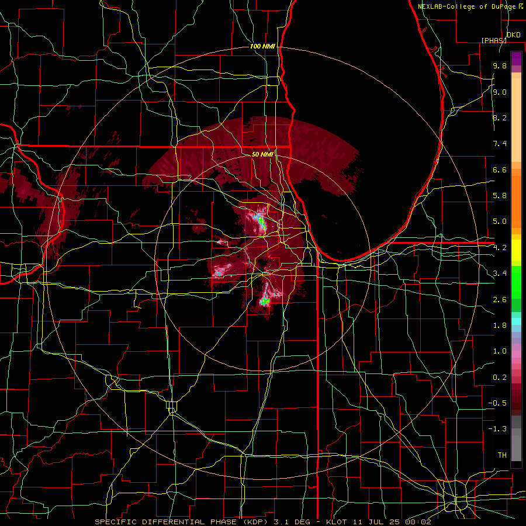
Task: Click the -0.5 value on the color scale
Action: 497,403
